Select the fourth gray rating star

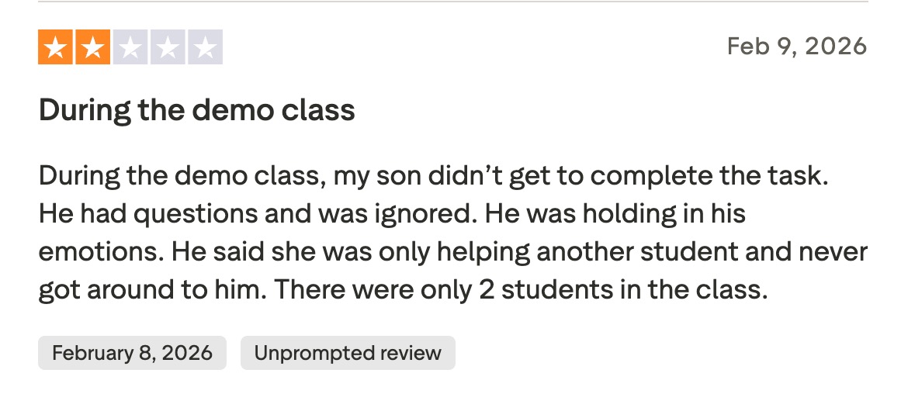168,47
